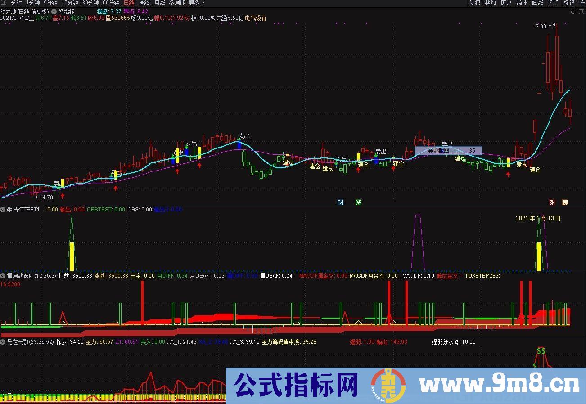Screen dimensions: 586x404
Task: Click the 9.00 high price label
Action: pos(541,27)
